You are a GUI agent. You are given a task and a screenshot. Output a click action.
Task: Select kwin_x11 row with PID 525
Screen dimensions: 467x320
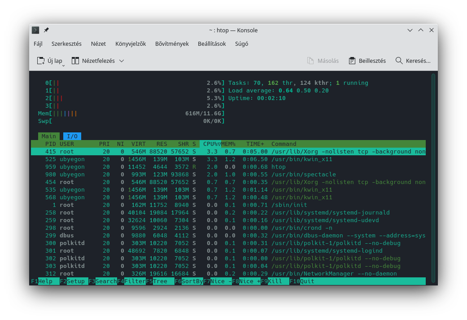click(x=228, y=159)
